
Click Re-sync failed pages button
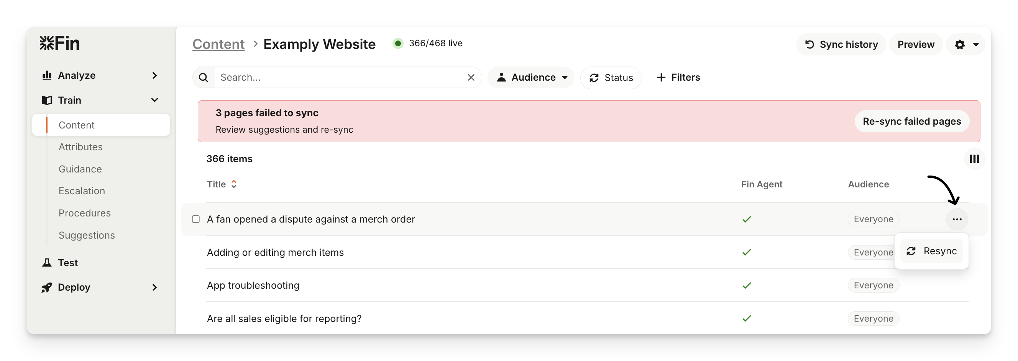(x=912, y=121)
